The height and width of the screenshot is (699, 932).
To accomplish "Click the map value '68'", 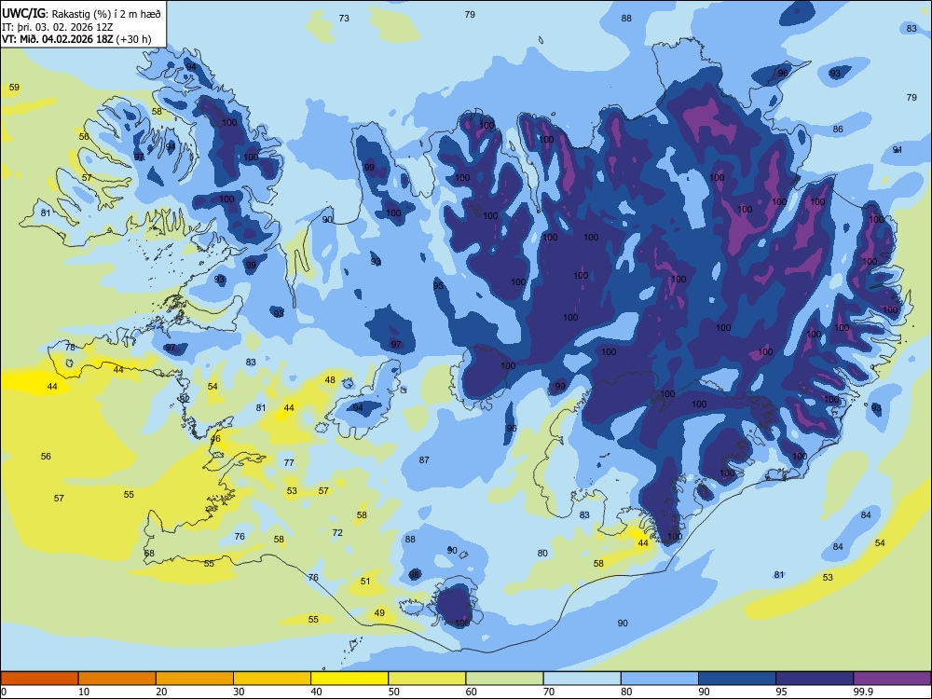I will click(149, 554).
